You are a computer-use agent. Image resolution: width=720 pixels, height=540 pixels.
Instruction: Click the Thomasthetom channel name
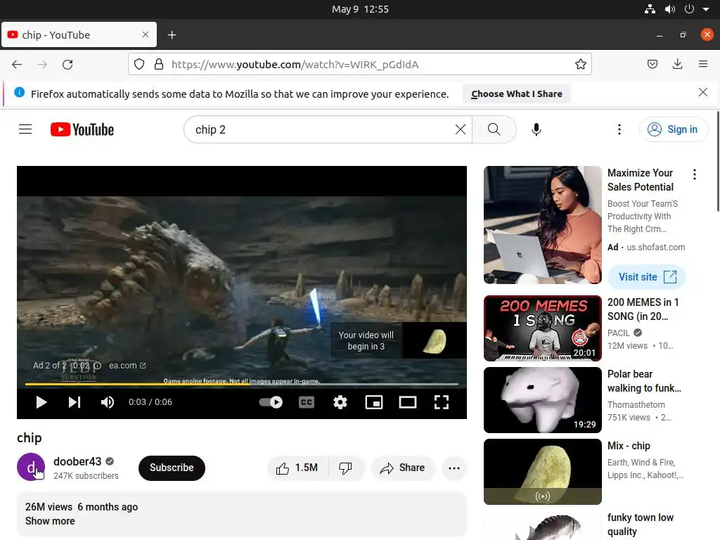click(x=636, y=404)
